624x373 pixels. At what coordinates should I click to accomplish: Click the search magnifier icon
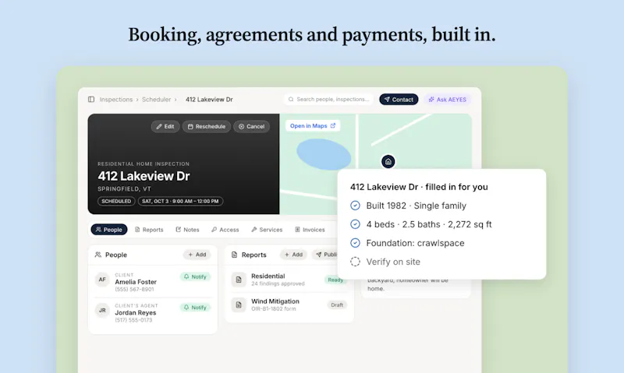291,100
